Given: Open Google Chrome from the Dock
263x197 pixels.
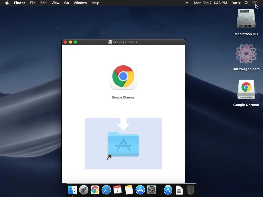Looking at the screenshot, I should (95, 190).
